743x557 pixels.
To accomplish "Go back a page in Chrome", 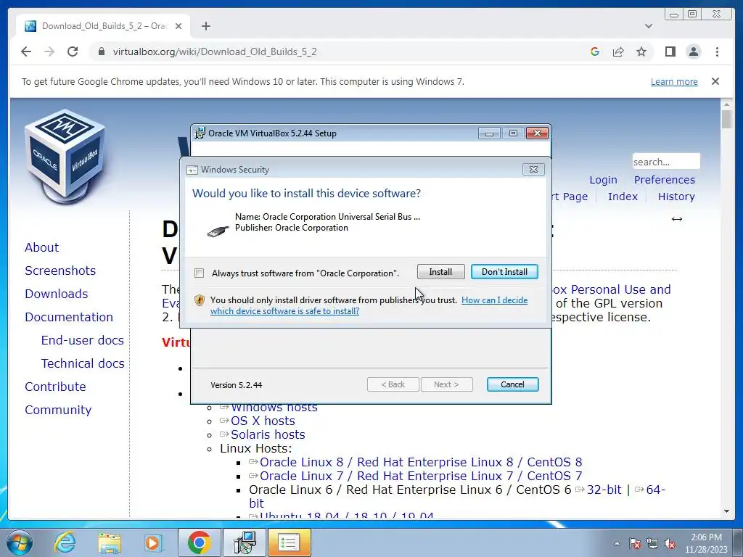I will coord(26,51).
